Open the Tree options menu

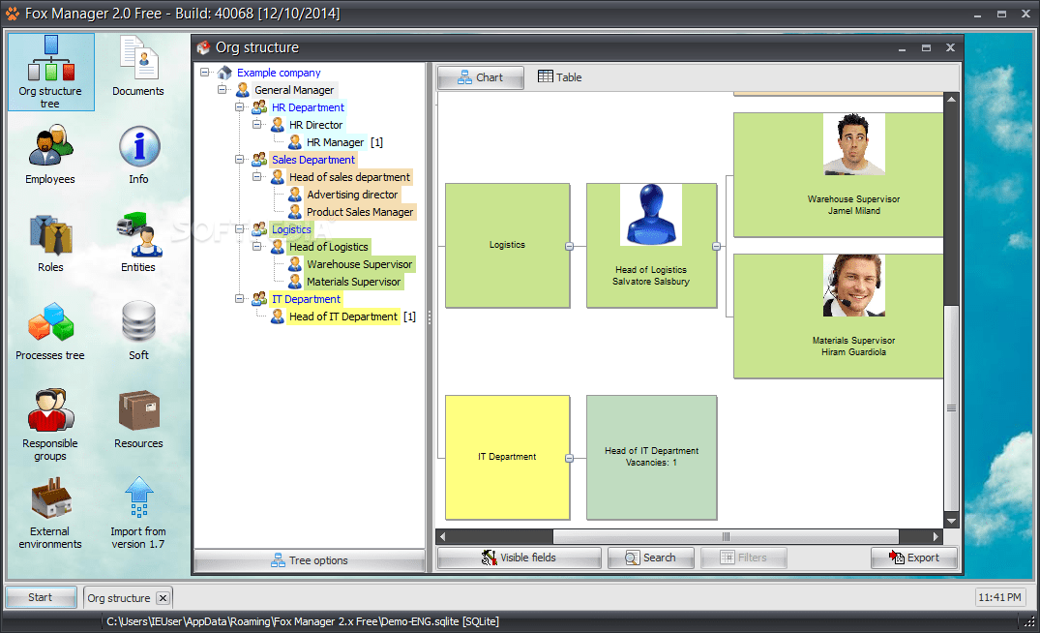click(309, 559)
